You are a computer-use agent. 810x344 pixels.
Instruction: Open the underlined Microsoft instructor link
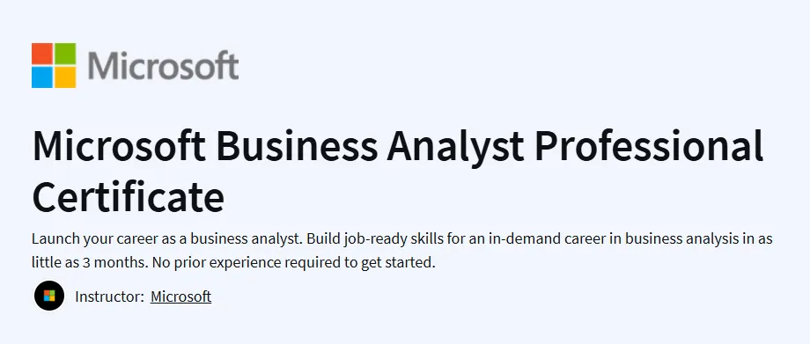coord(180,296)
